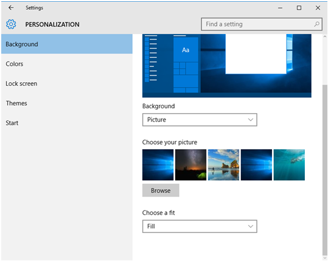328x261 pixels.
Task: Go to Lock screen settings
Action: pyautogui.click(x=67, y=83)
